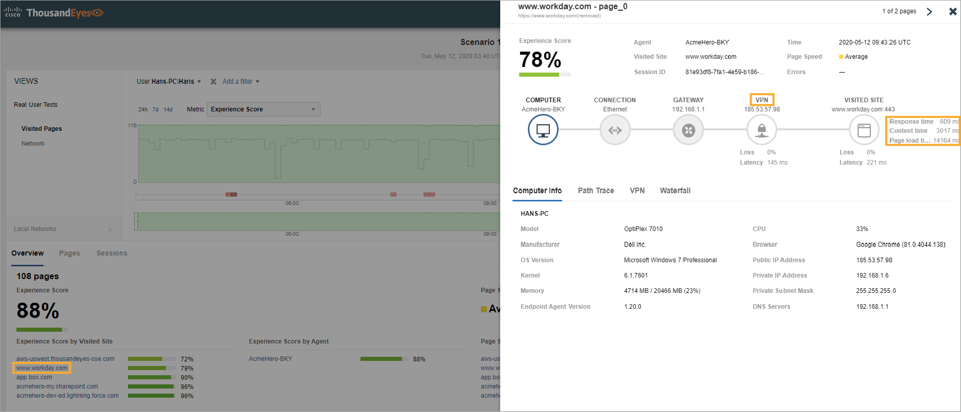The image size is (961, 412).
Task: Click the left handle of timeline range slider
Action: click(136, 221)
